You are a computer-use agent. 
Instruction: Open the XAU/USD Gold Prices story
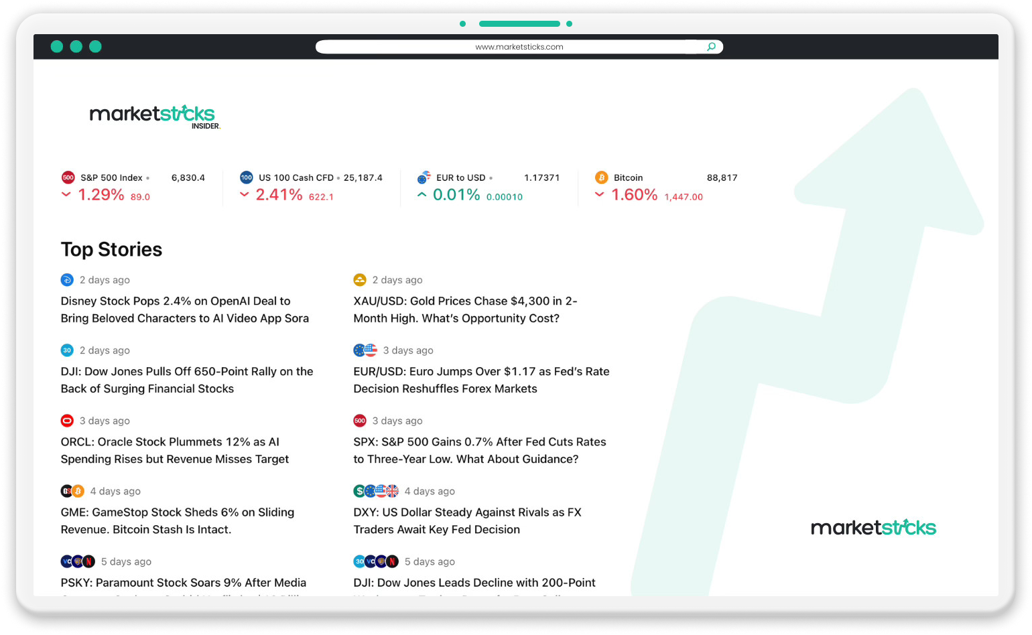coord(466,309)
